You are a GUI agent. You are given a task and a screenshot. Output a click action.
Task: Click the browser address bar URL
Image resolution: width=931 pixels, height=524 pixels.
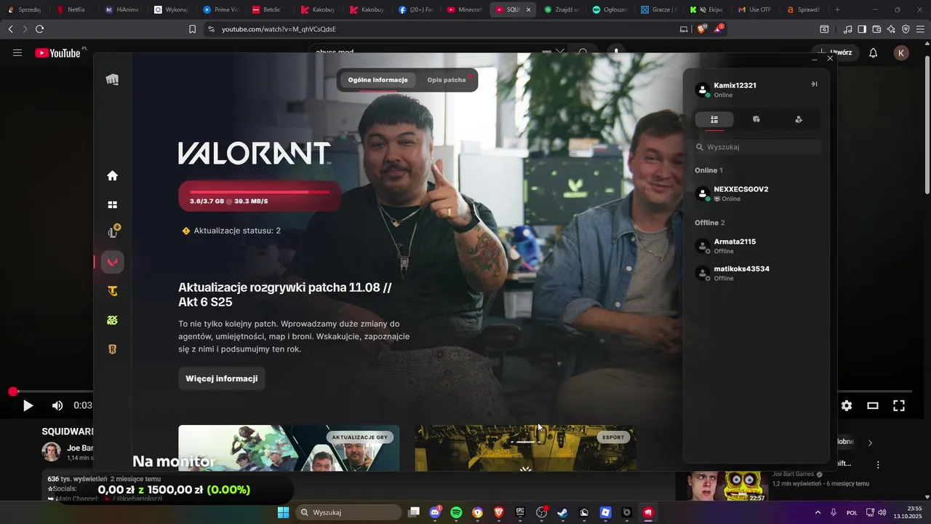click(279, 29)
